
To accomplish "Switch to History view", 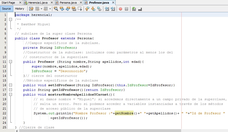I will point(20,9).
